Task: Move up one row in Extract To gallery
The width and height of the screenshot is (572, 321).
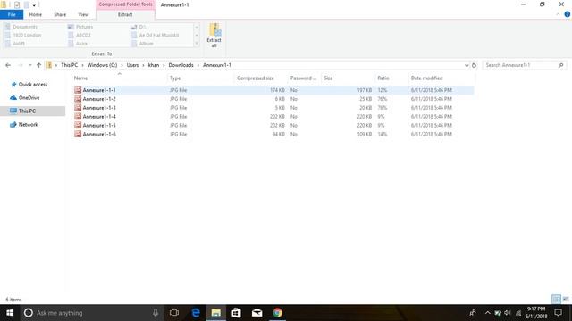Action: click(x=197, y=27)
